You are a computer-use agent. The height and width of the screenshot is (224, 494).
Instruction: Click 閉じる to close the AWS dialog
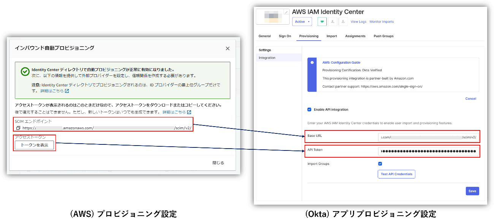pos(218,163)
